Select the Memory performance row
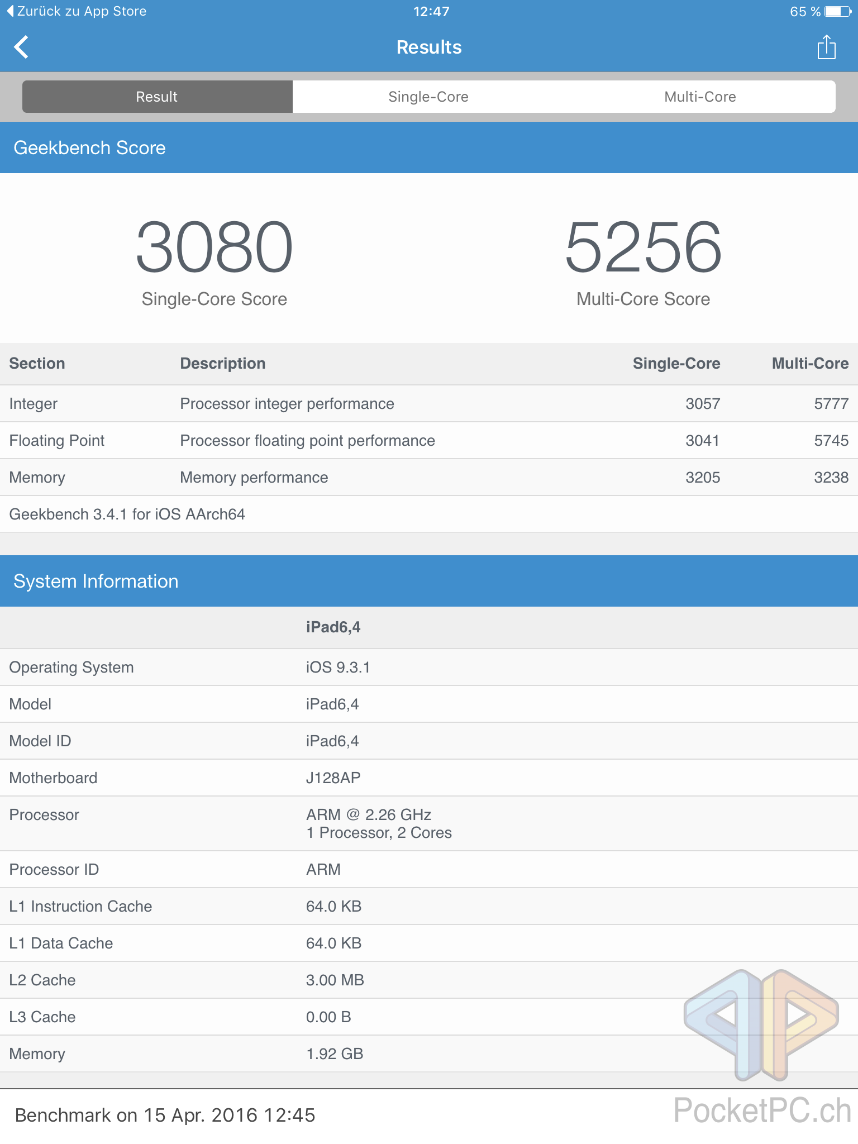Screen dimensions: 858x1144 pos(429,477)
